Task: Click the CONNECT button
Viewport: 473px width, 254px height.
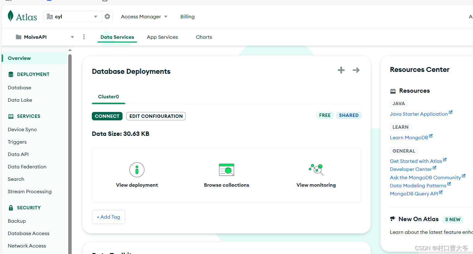Action: click(107, 116)
